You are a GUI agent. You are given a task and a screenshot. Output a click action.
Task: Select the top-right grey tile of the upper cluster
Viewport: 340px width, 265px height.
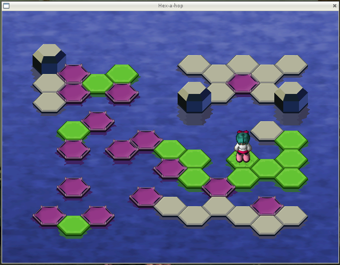(291, 65)
